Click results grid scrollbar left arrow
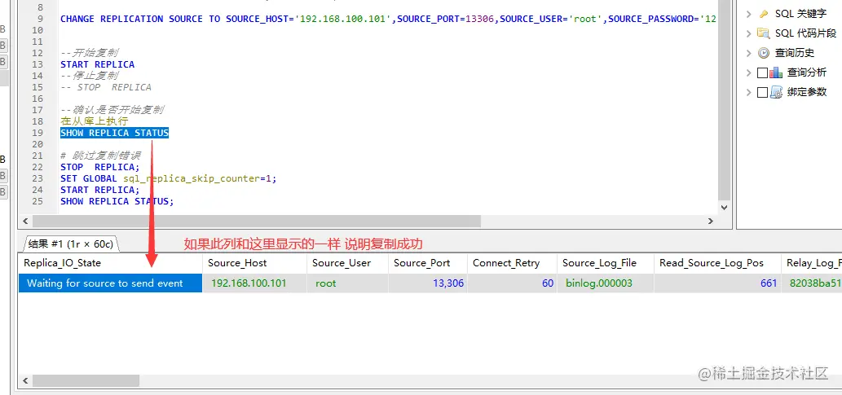 click(x=24, y=380)
